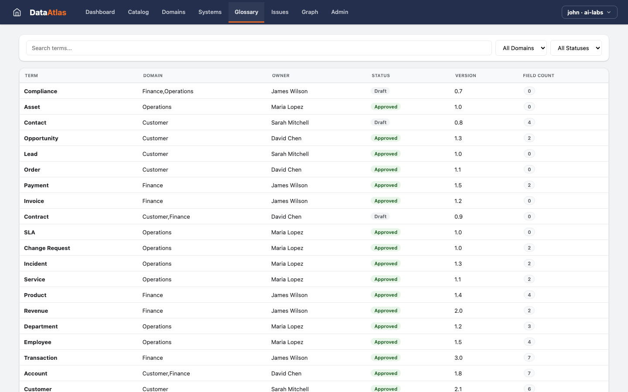Switch to the Dashboard tab
The height and width of the screenshot is (392, 628).
[100, 12]
